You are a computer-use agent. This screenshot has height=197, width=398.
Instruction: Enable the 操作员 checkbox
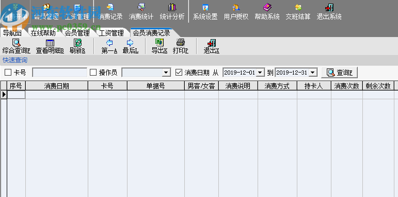(93, 73)
